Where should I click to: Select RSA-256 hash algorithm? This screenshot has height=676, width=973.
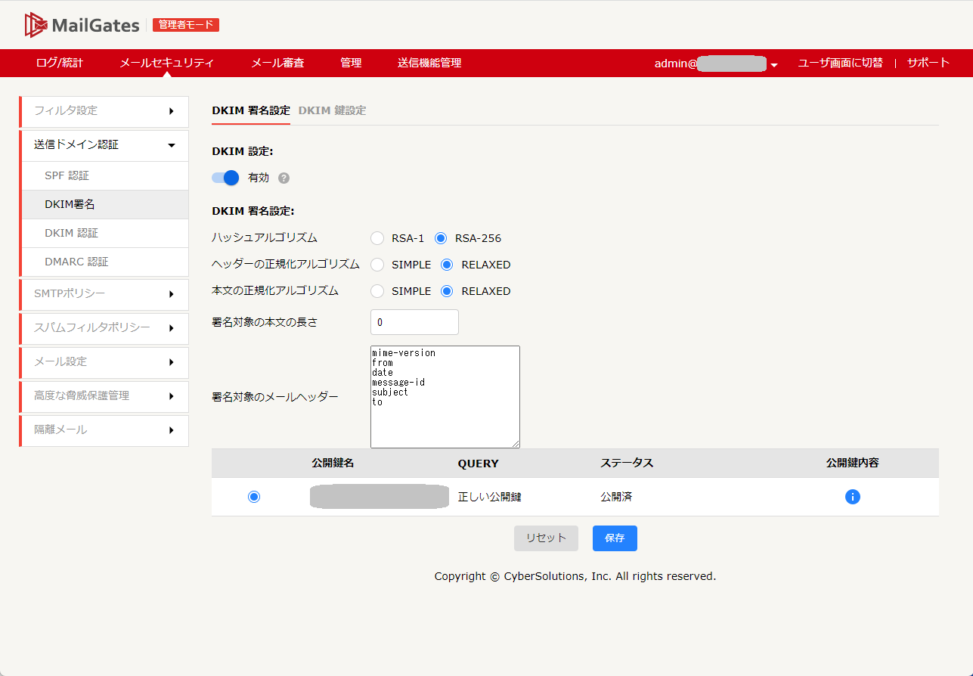(441, 238)
